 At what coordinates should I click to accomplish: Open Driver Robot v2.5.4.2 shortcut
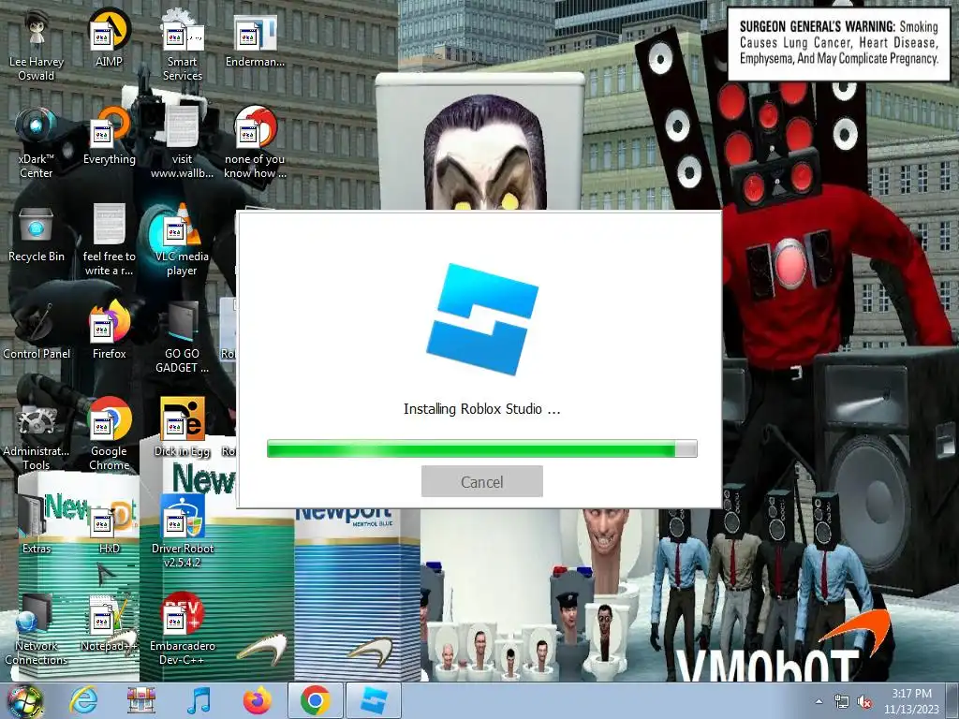tap(183, 532)
